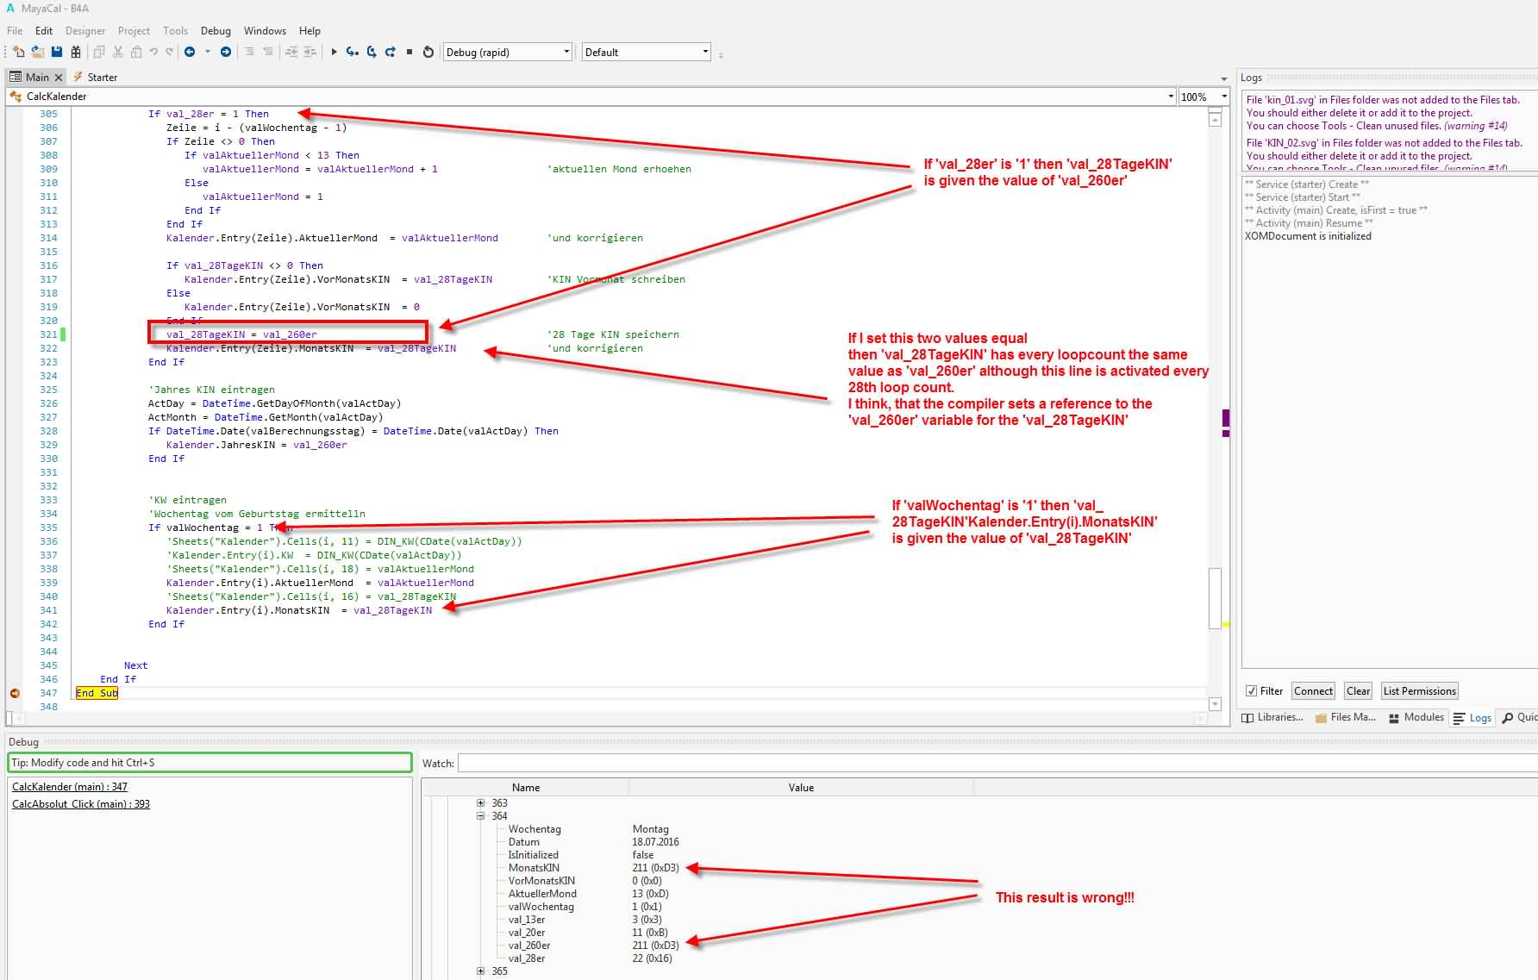This screenshot has height=980, width=1538.
Task: Toggle breakpoint marker at line 347
Action: tap(15, 693)
